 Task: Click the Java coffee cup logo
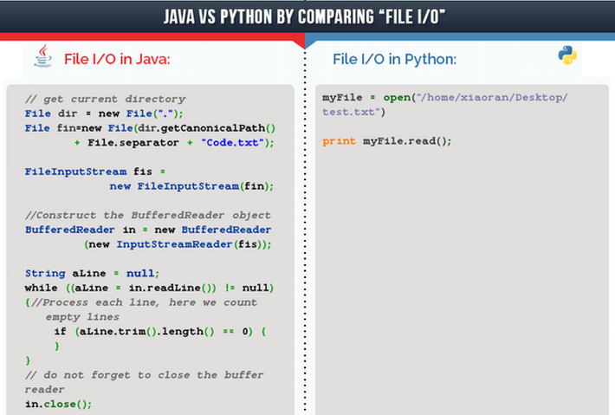pyautogui.click(x=42, y=55)
